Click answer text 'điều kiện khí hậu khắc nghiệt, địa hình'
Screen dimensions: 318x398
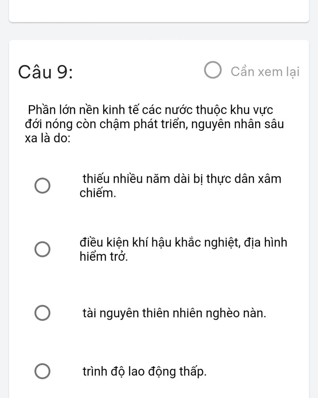184,242
